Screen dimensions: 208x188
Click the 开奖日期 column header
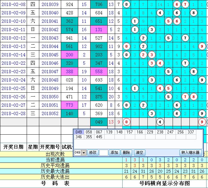point(13,147)
